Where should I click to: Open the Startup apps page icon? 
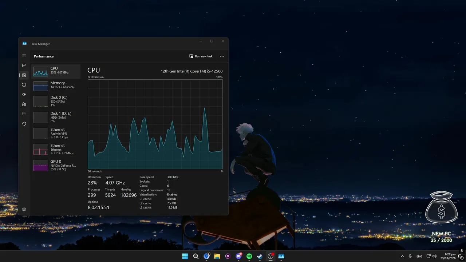tap(24, 95)
